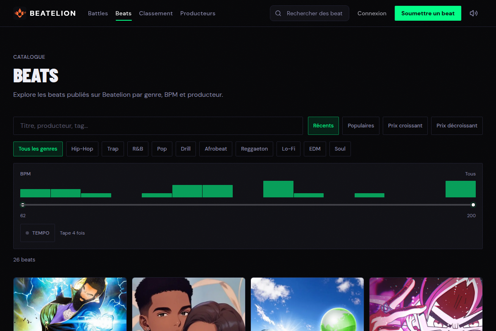Click the BEATELION brand name
The image size is (496, 331).
53,13
